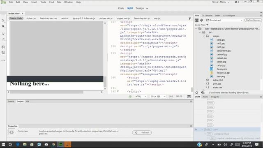The image size is (263, 148).
Task: Open the File menu
Action: 11,2
